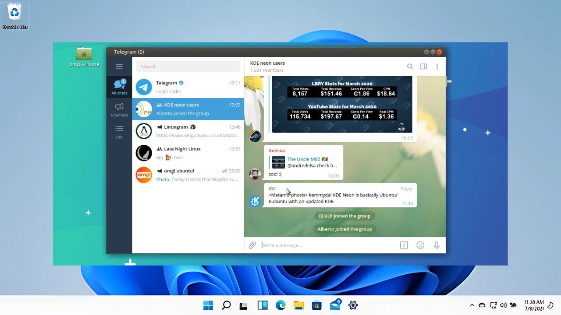The image size is (561, 315).
Task: Click the Linuxgram penguin avatar
Action: click(144, 131)
